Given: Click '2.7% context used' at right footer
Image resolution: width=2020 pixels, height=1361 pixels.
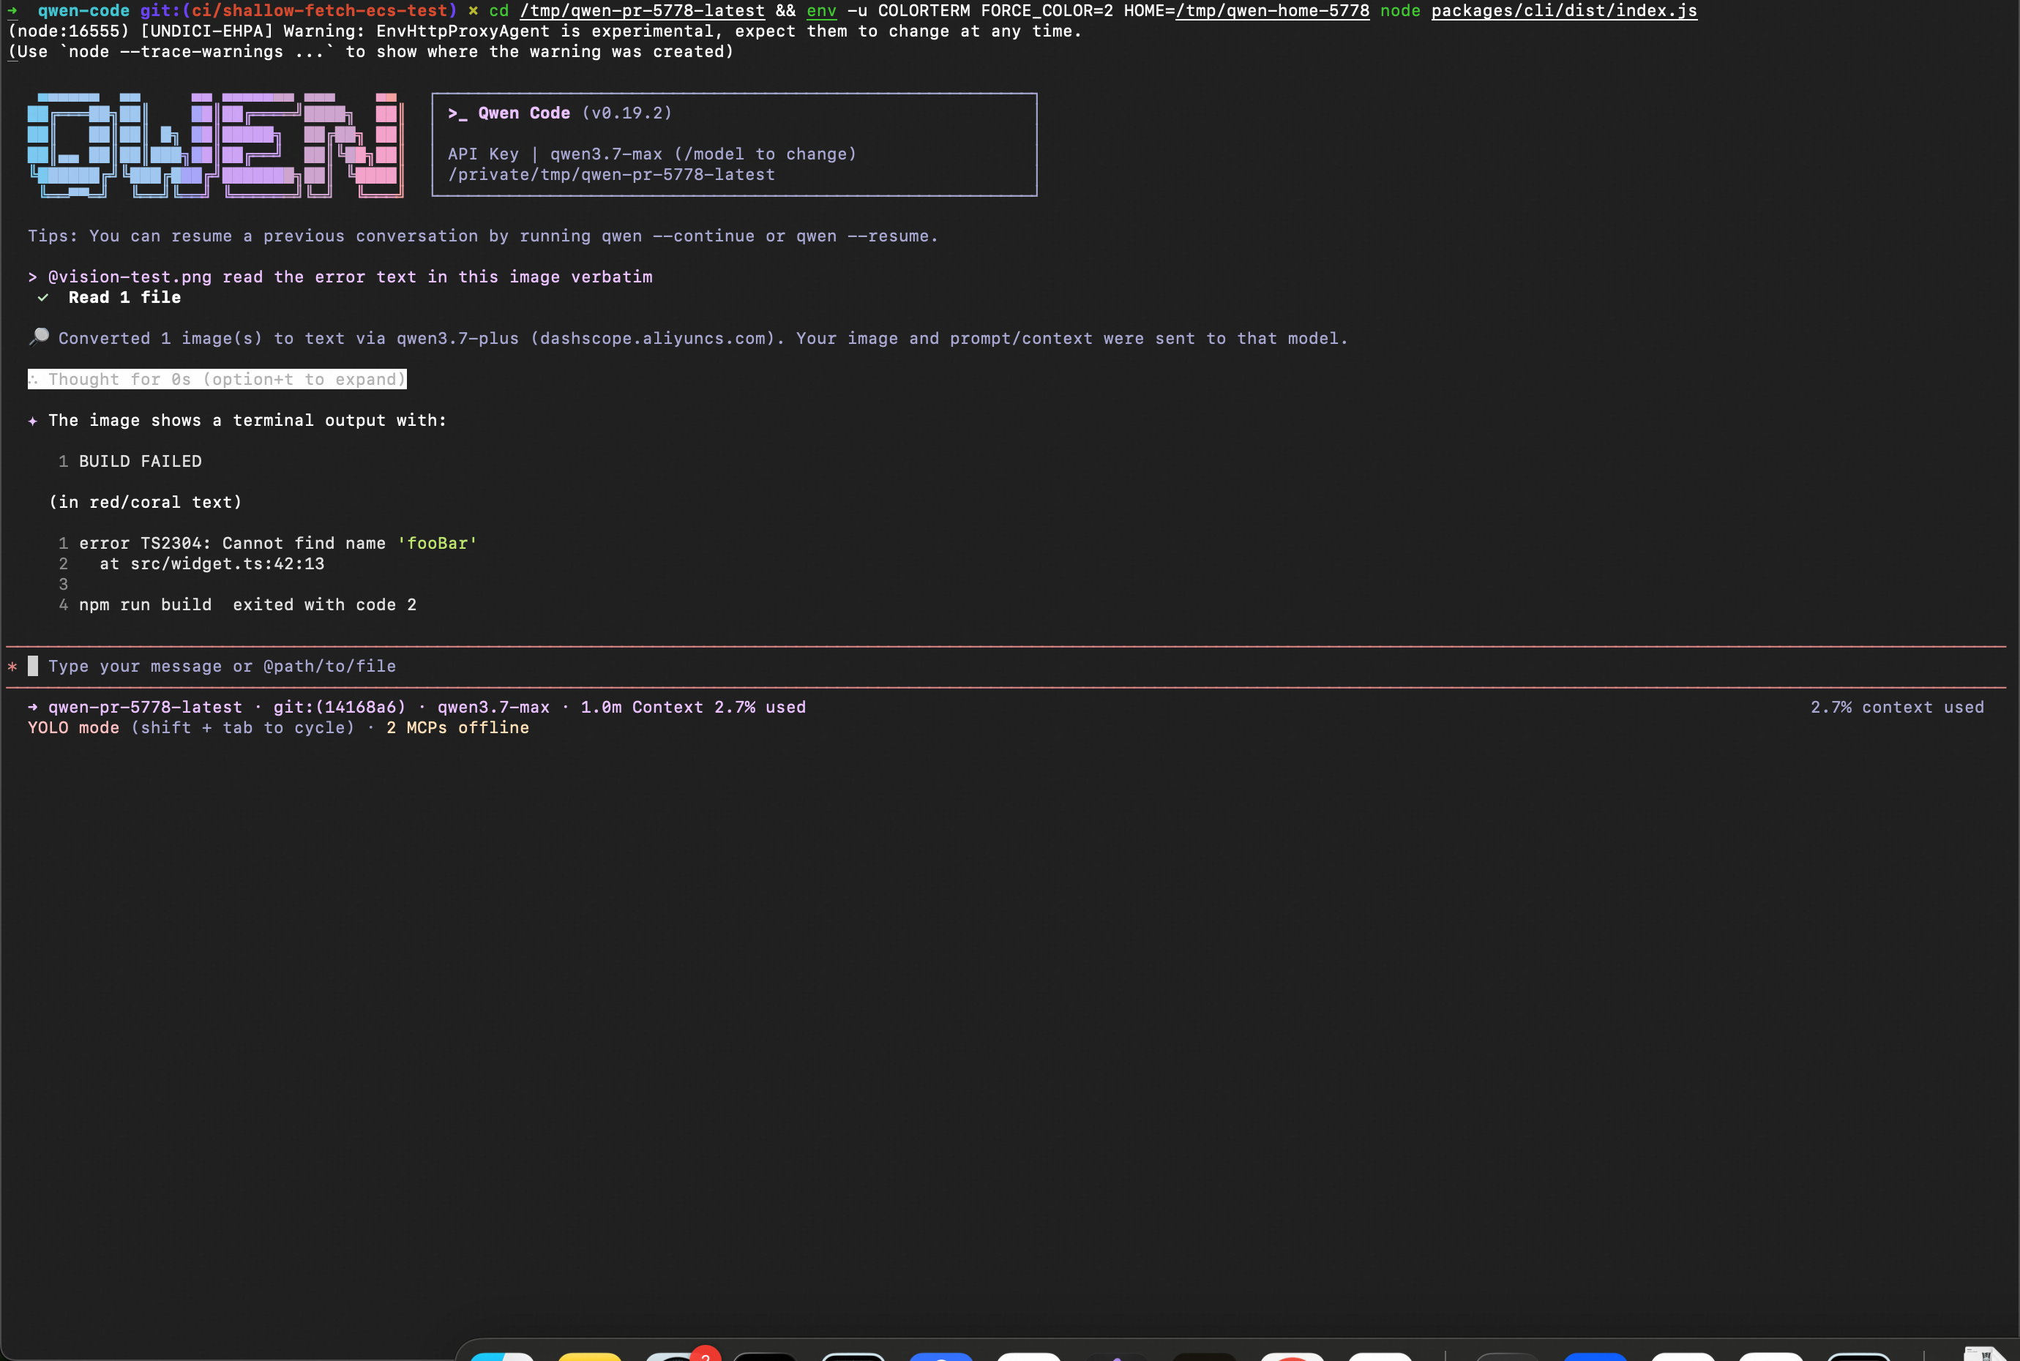Looking at the screenshot, I should coord(1898,708).
